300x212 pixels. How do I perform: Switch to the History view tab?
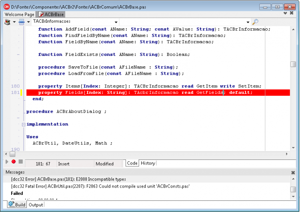pyautogui.click(x=148, y=163)
